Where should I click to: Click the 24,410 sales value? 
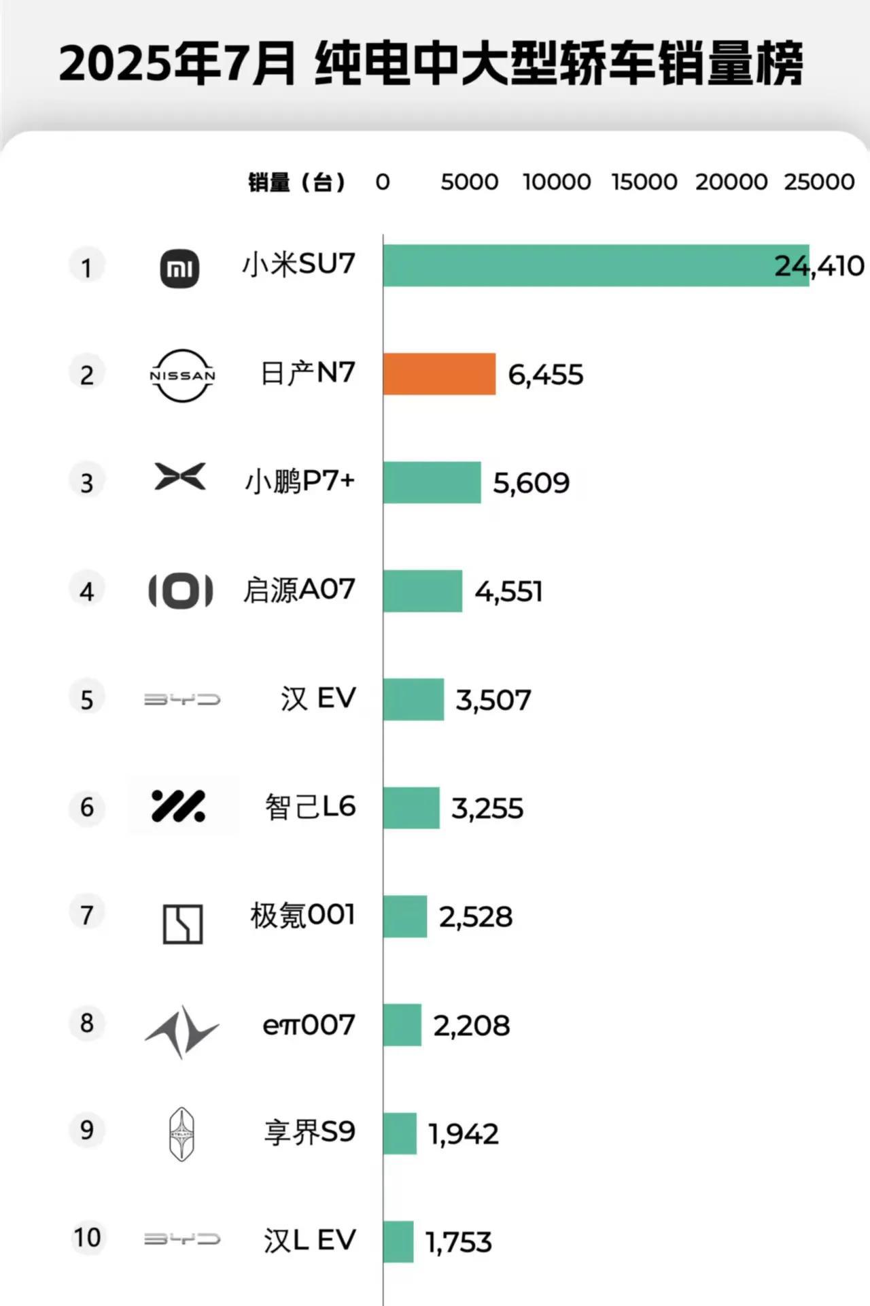point(819,266)
